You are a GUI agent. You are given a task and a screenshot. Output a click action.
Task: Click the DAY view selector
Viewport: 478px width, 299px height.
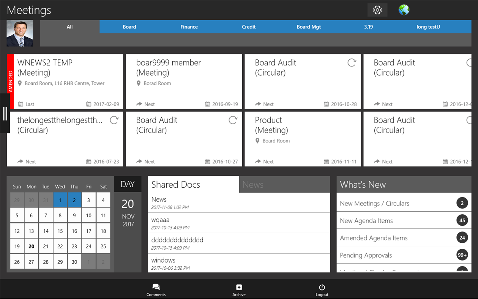(128, 184)
